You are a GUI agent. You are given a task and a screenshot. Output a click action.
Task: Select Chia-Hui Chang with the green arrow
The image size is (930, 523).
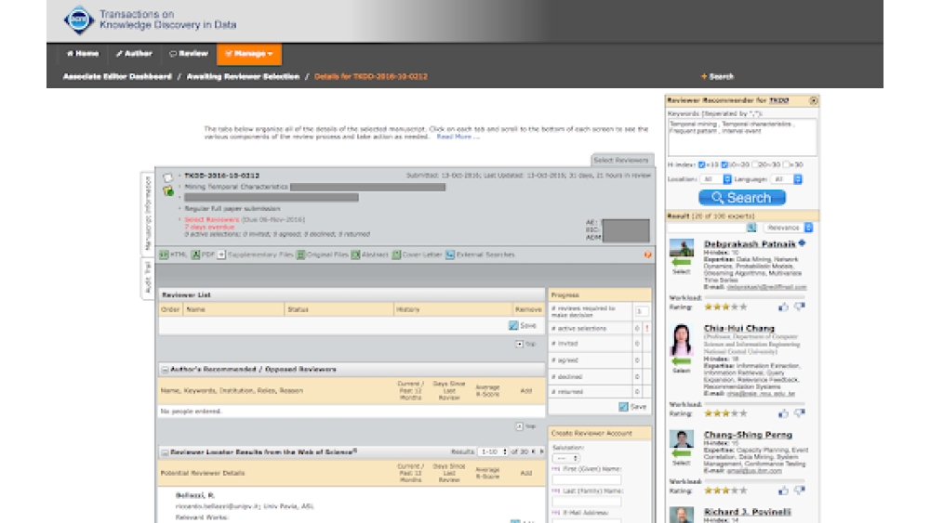point(682,360)
